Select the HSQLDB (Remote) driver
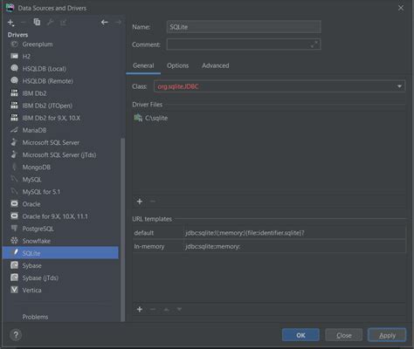 click(60, 81)
